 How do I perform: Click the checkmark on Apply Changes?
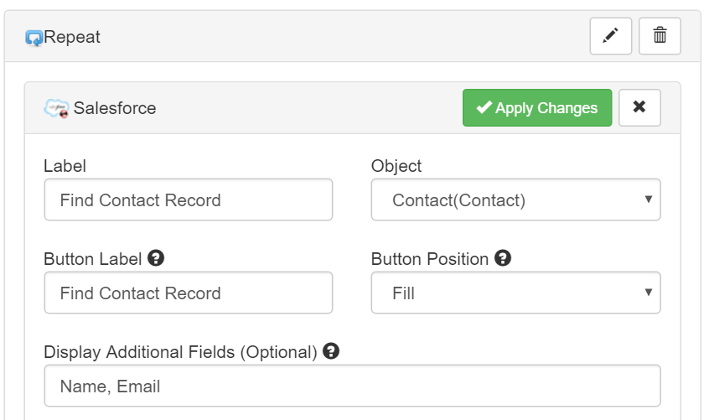click(x=484, y=107)
